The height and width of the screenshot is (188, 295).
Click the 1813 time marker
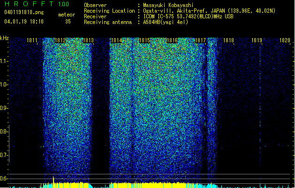coord(88,40)
